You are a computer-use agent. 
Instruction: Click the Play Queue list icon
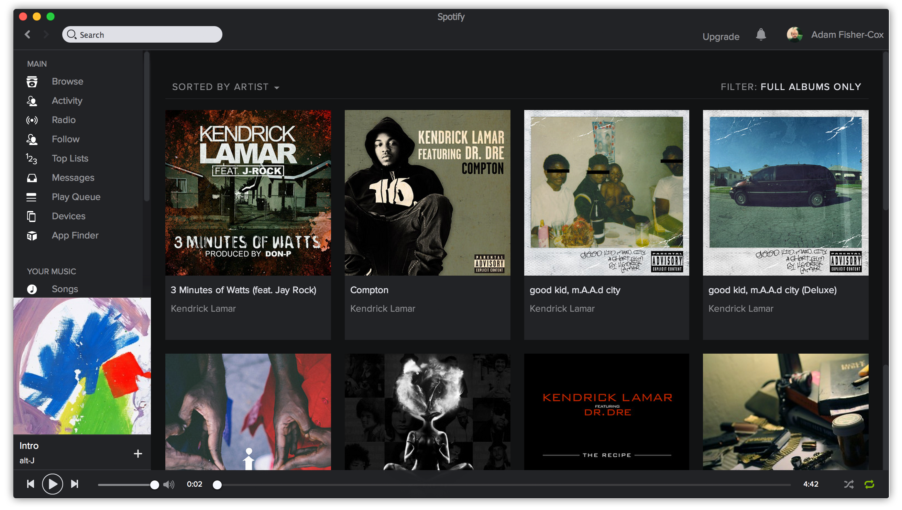[32, 197]
